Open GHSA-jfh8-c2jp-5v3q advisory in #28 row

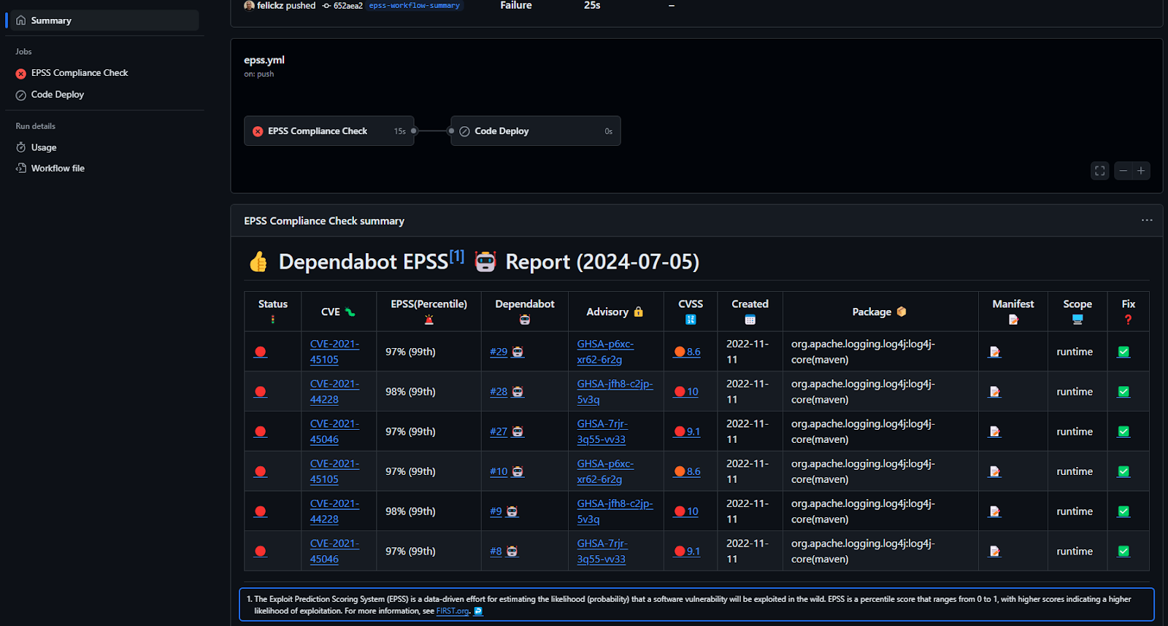click(x=615, y=392)
